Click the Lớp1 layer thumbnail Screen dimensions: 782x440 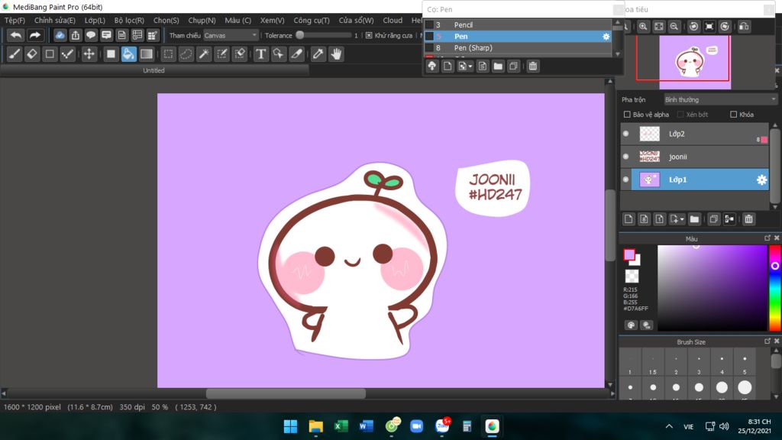(x=649, y=180)
